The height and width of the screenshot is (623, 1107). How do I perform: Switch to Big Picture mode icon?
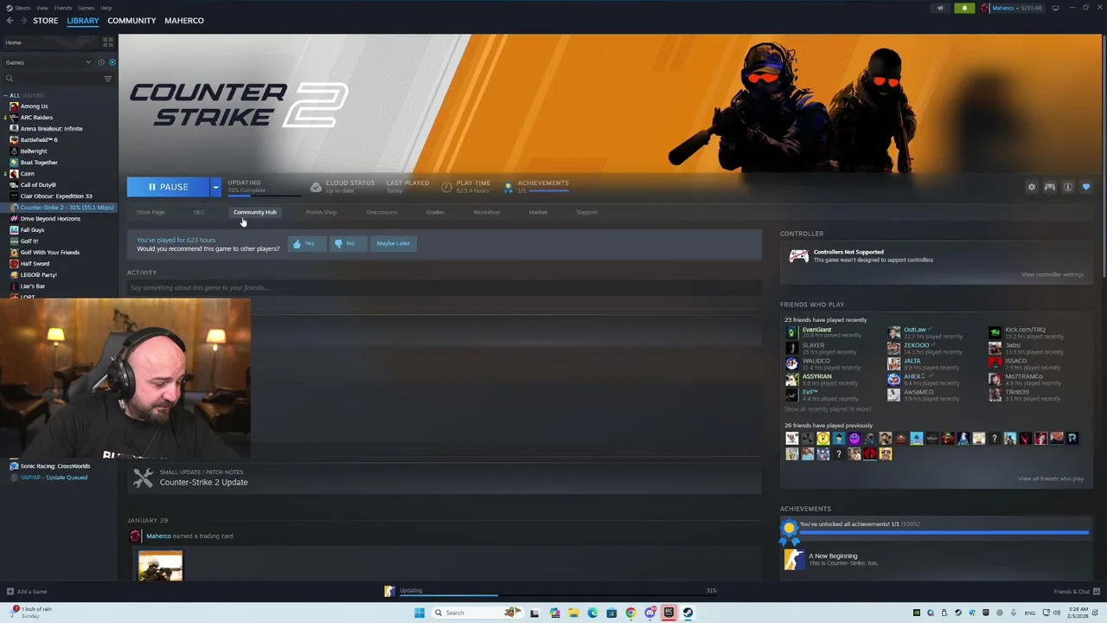pos(1055,9)
